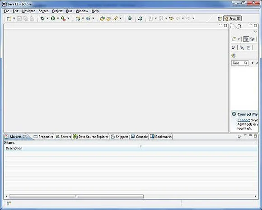Click the Description column header

[14, 148]
